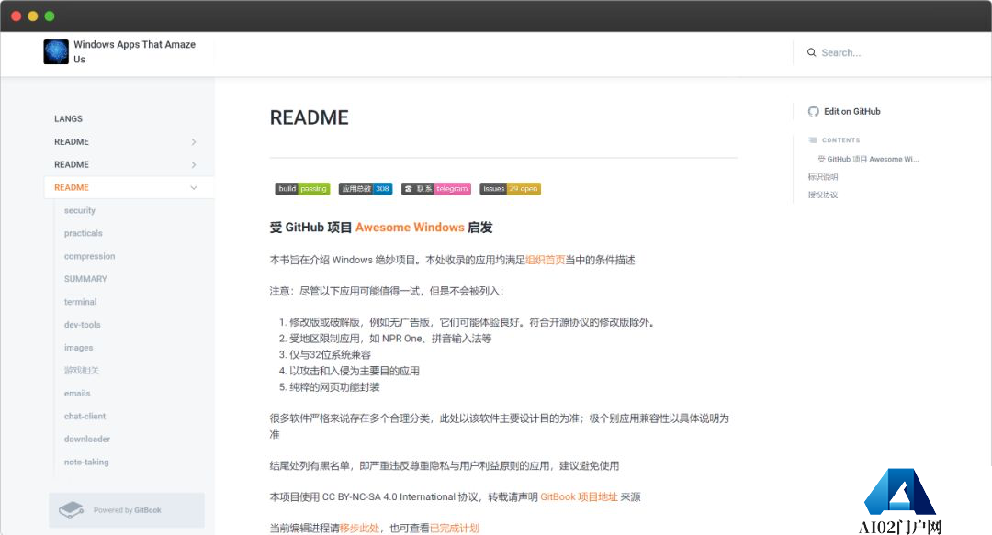Click list item 纯粹的网页功能封装
The width and height of the screenshot is (992, 535).
point(334,387)
